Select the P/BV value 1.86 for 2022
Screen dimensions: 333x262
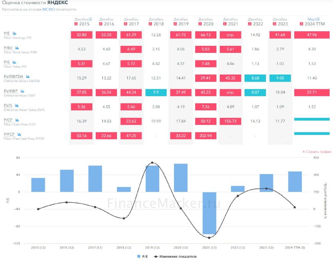pos(255,49)
